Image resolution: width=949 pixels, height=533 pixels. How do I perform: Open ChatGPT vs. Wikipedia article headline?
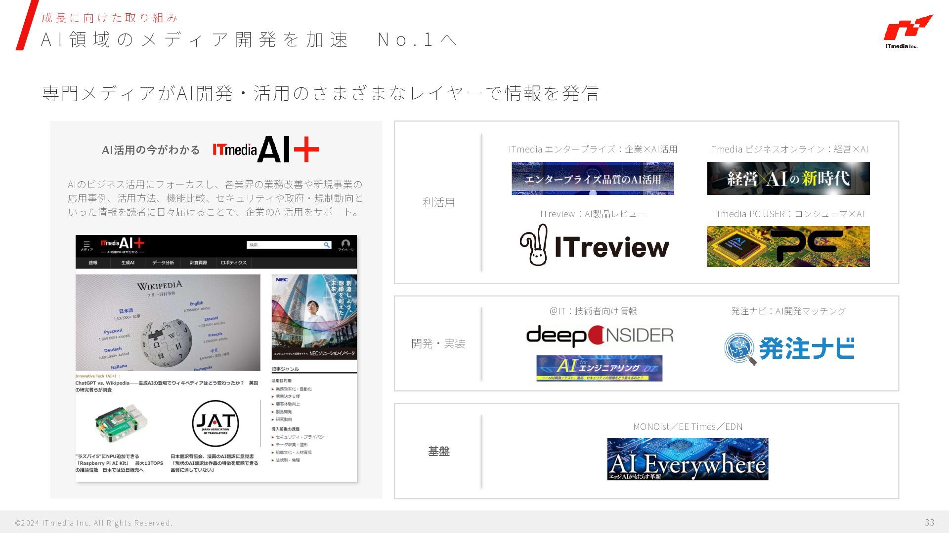click(167, 386)
